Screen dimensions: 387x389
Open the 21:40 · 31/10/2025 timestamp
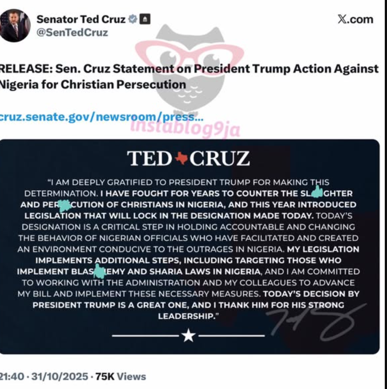tap(43, 377)
